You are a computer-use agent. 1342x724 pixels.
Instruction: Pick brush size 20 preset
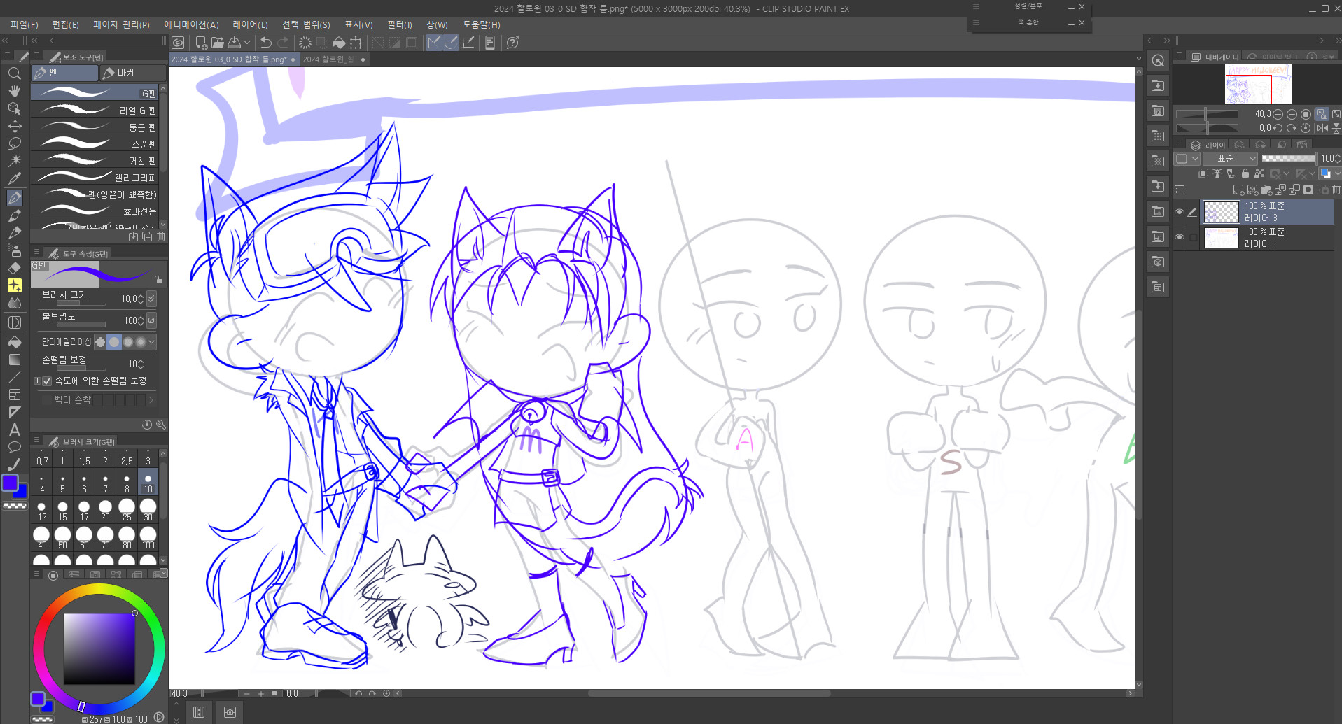(105, 510)
